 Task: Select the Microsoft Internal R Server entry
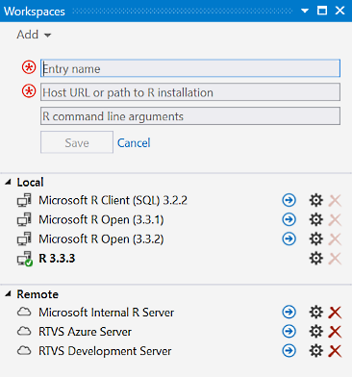point(107,313)
